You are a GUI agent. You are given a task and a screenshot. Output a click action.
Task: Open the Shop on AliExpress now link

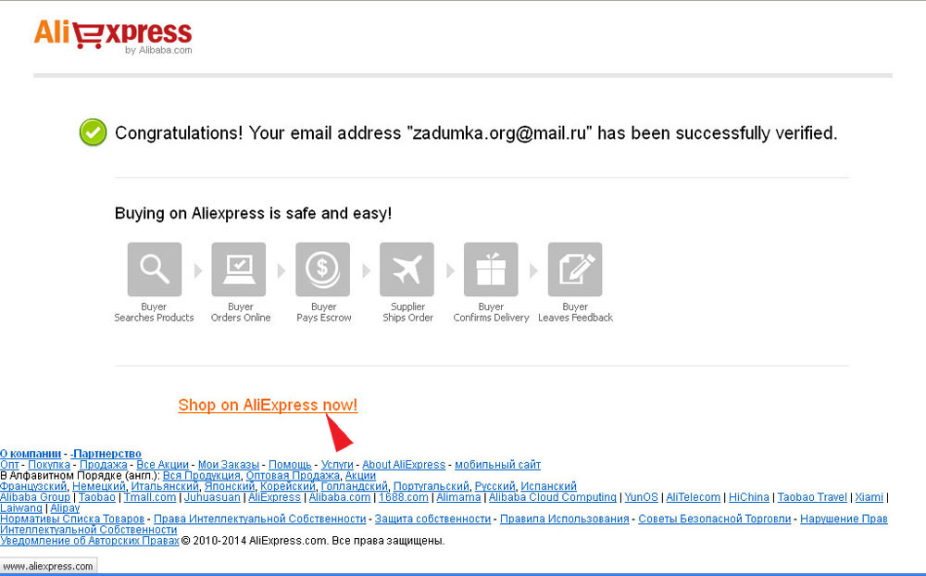tap(268, 406)
